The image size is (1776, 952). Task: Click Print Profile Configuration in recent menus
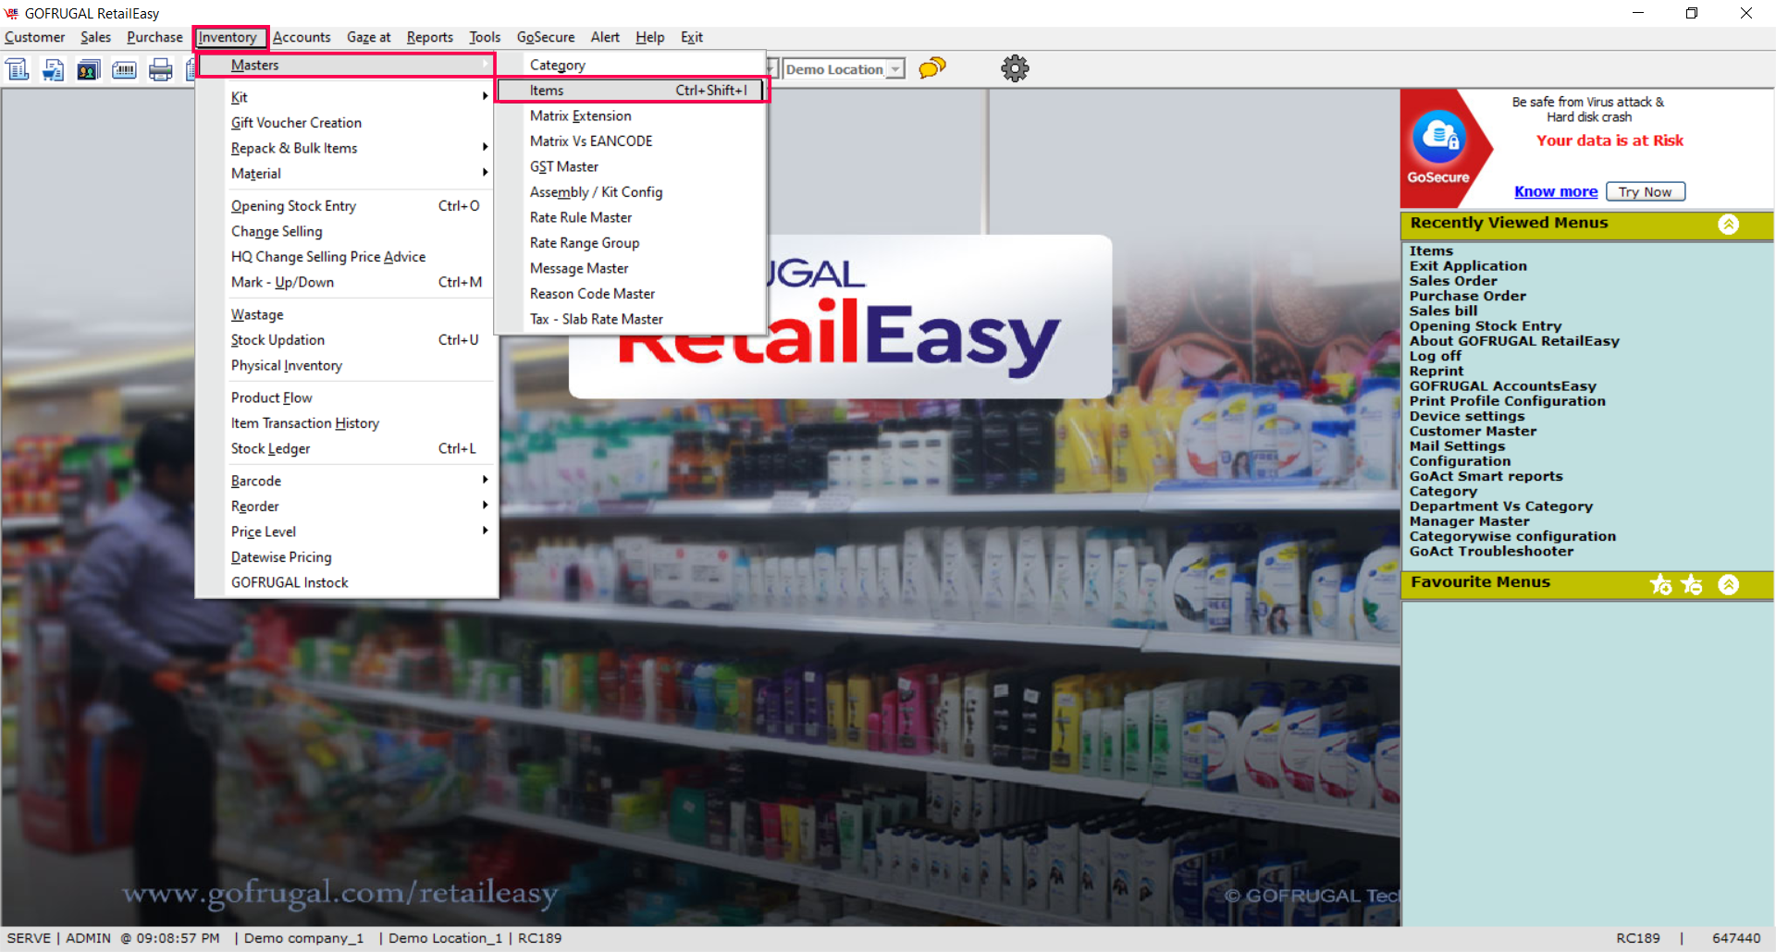[x=1507, y=401]
